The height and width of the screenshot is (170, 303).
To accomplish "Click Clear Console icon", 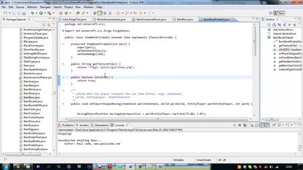I will pos(251,125).
